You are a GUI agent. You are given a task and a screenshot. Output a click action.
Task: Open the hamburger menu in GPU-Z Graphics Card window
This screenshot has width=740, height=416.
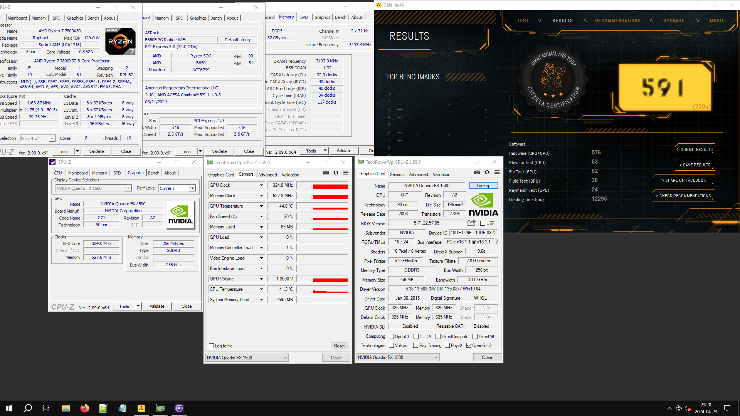point(497,172)
